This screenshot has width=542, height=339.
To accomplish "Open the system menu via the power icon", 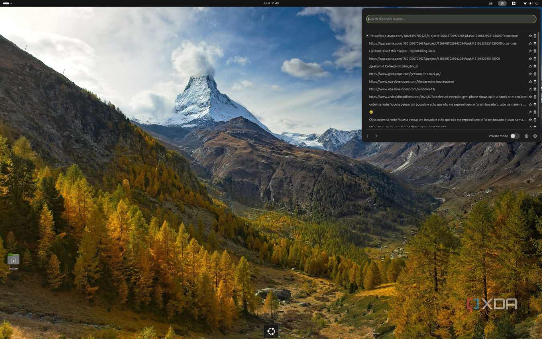I will tap(536, 3).
